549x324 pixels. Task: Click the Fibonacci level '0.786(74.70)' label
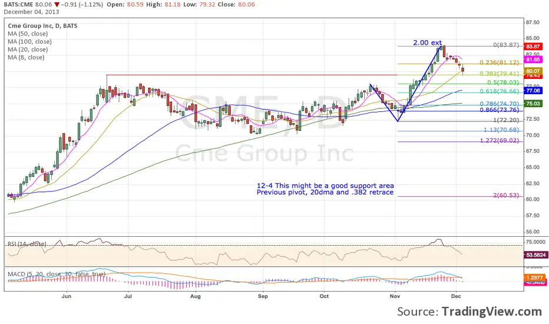pos(500,104)
